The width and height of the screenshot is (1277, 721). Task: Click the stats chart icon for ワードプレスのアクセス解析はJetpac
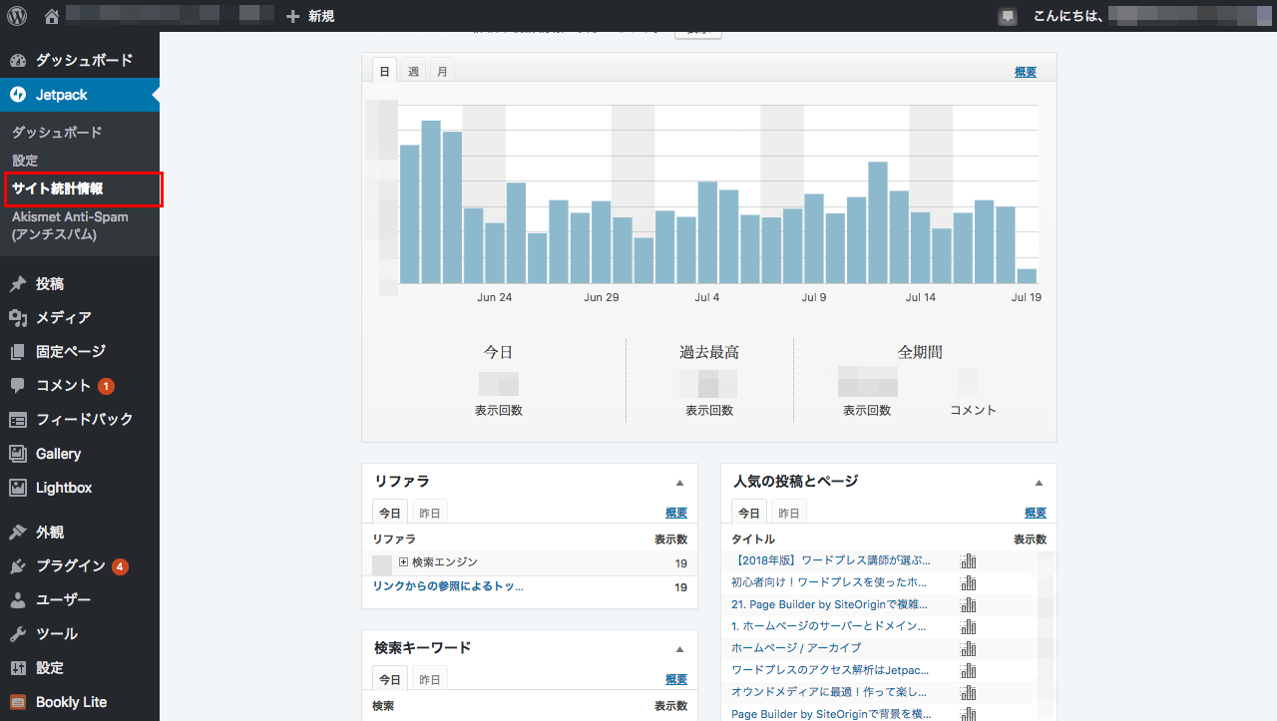[968, 671]
